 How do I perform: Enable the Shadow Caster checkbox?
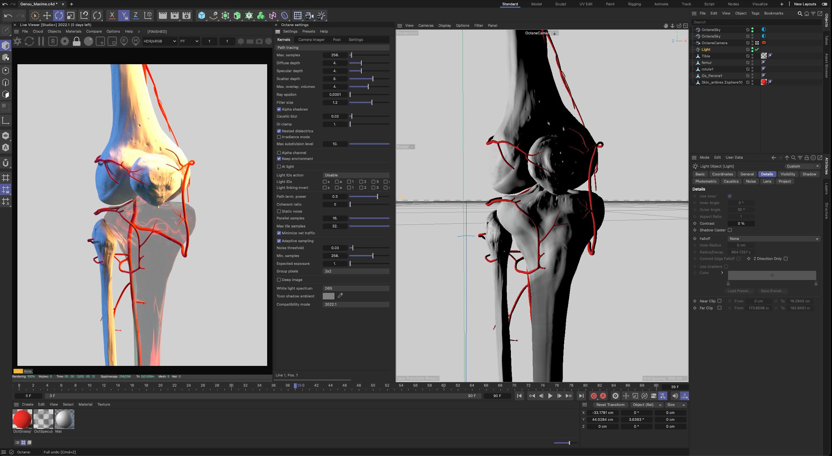coord(730,230)
